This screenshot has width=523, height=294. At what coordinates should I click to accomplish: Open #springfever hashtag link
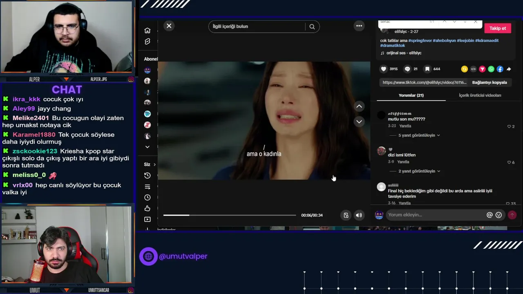click(x=420, y=41)
